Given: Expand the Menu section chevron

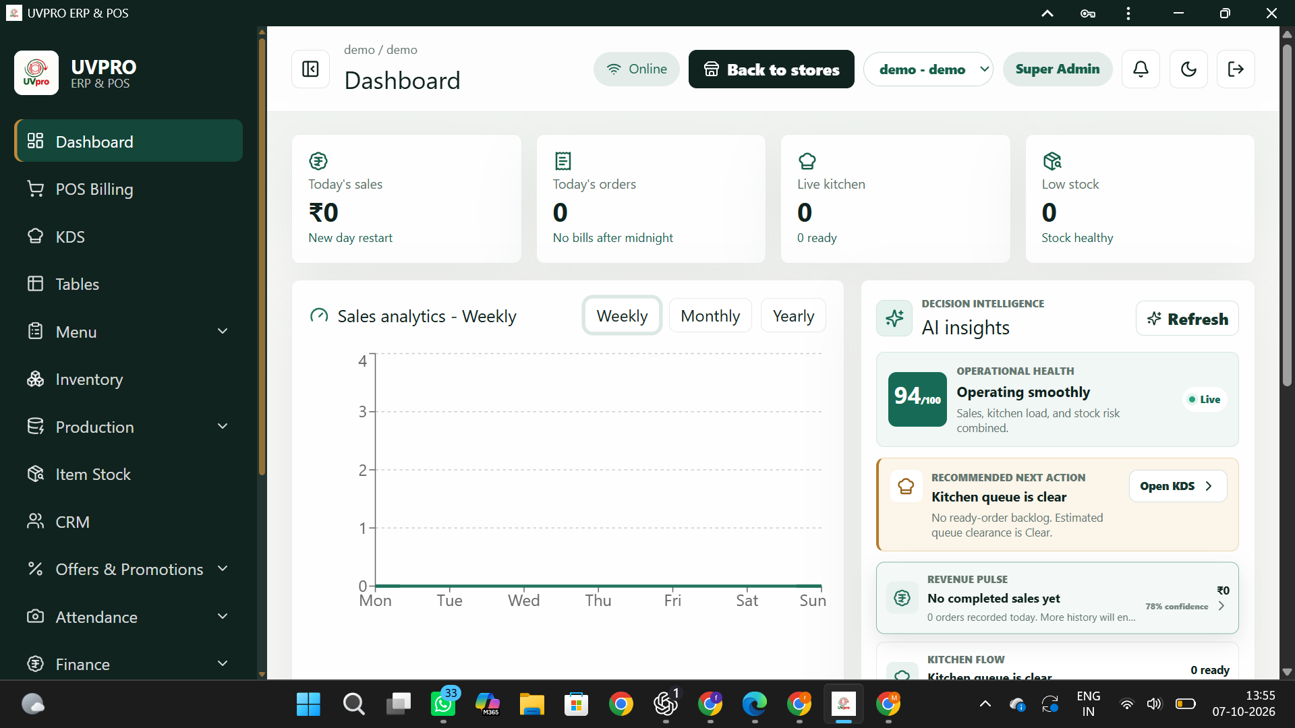Looking at the screenshot, I should click(223, 331).
